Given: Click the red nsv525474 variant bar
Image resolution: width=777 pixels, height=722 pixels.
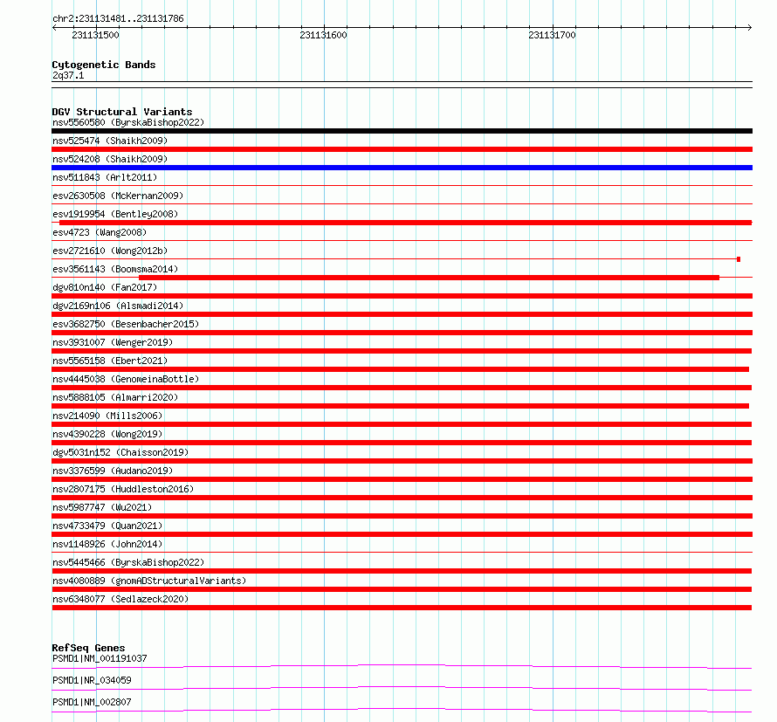Looking at the screenshot, I should [x=402, y=149].
